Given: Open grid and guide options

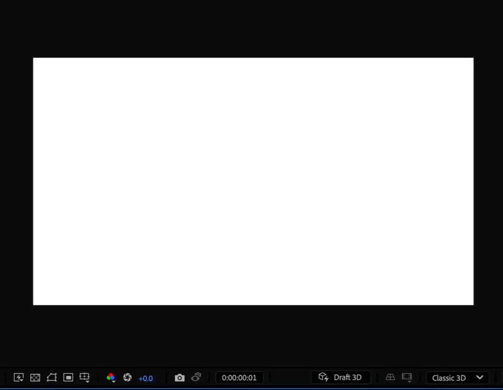Looking at the screenshot, I should 85,378.
